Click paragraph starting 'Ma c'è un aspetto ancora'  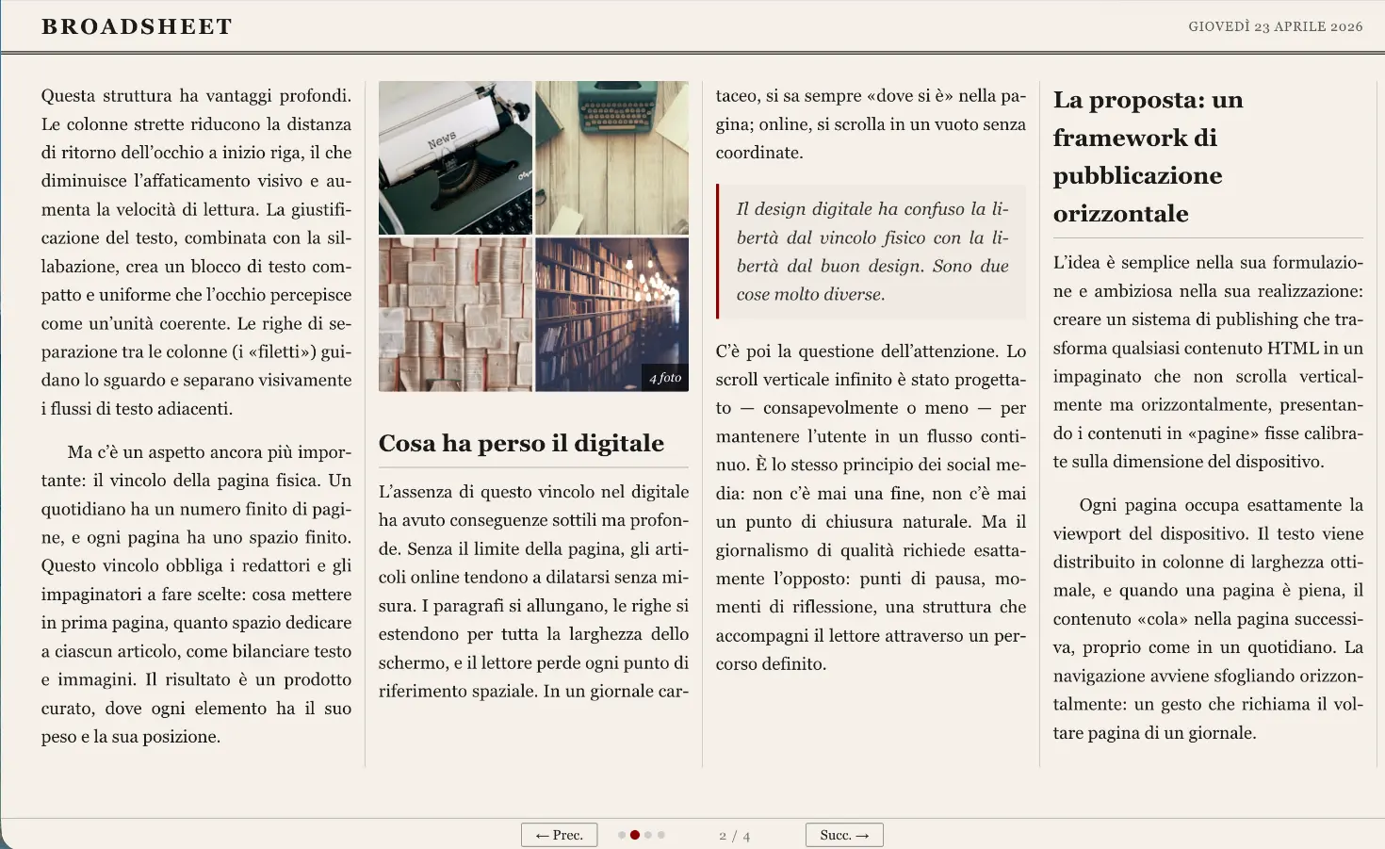point(196,594)
